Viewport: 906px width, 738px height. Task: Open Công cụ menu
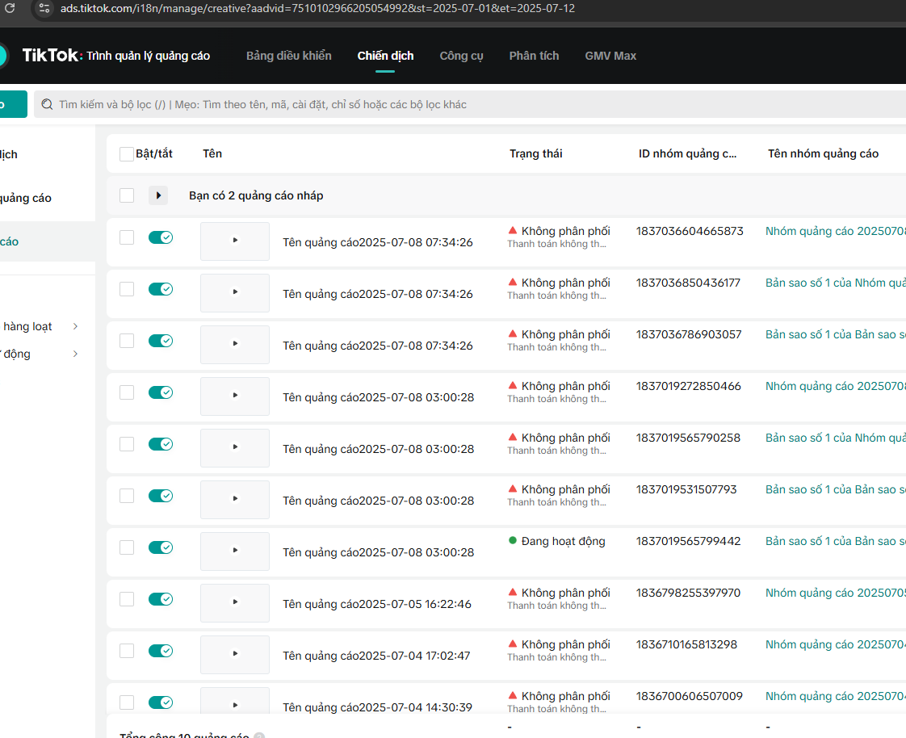[461, 56]
